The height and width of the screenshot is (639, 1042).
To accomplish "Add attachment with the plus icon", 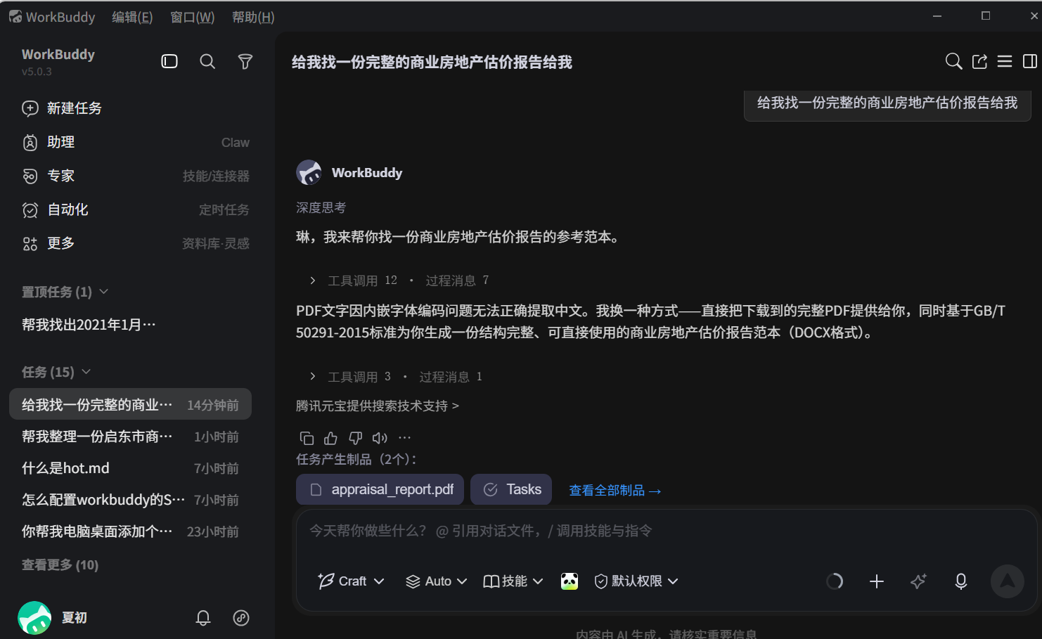I will click(x=877, y=581).
